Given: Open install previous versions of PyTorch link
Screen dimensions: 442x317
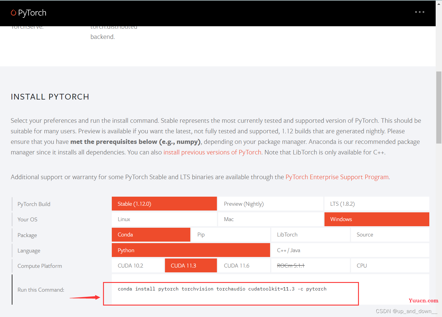Looking at the screenshot, I should 212,152.
